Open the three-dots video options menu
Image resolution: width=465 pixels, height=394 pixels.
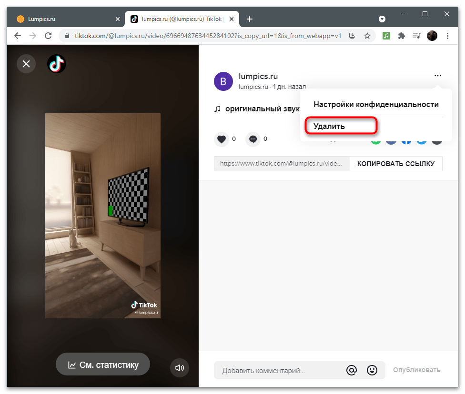tap(437, 76)
